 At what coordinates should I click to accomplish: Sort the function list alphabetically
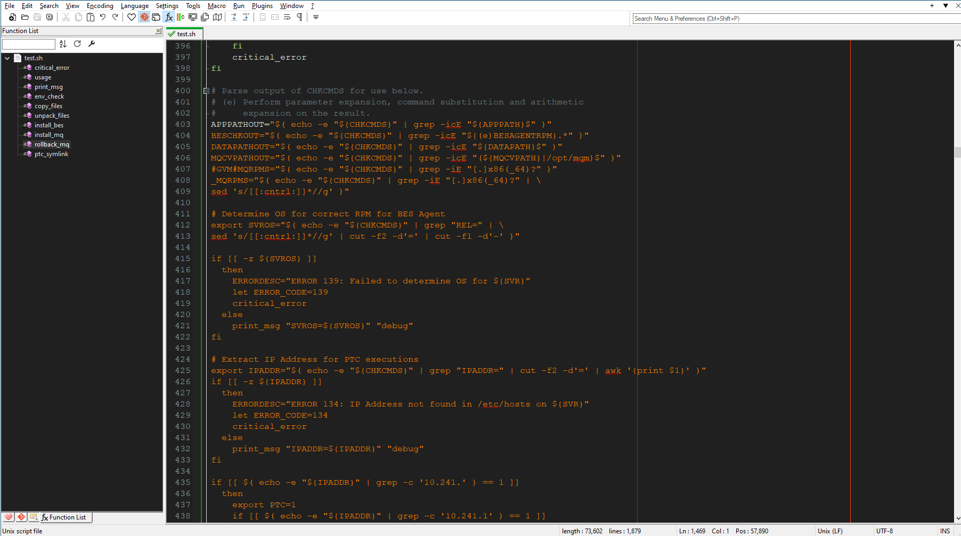(63, 44)
